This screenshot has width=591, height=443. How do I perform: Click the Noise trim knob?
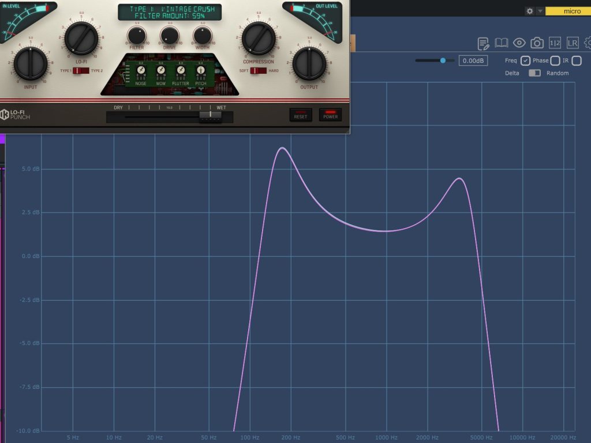(141, 70)
